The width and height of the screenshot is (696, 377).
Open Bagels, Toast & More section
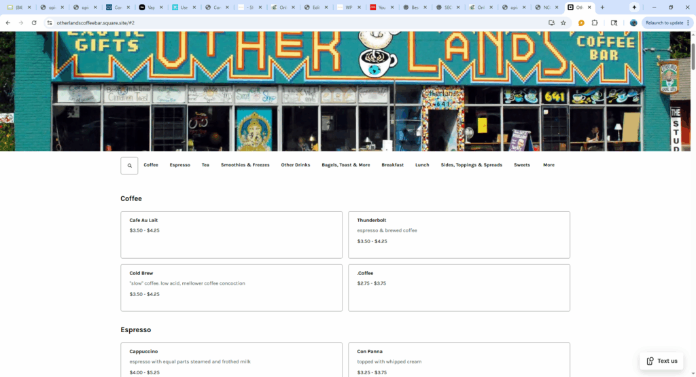click(x=346, y=165)
